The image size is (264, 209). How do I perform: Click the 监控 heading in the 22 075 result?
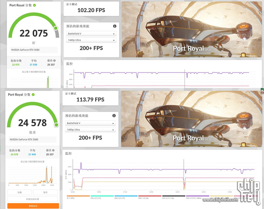[70, 64]
